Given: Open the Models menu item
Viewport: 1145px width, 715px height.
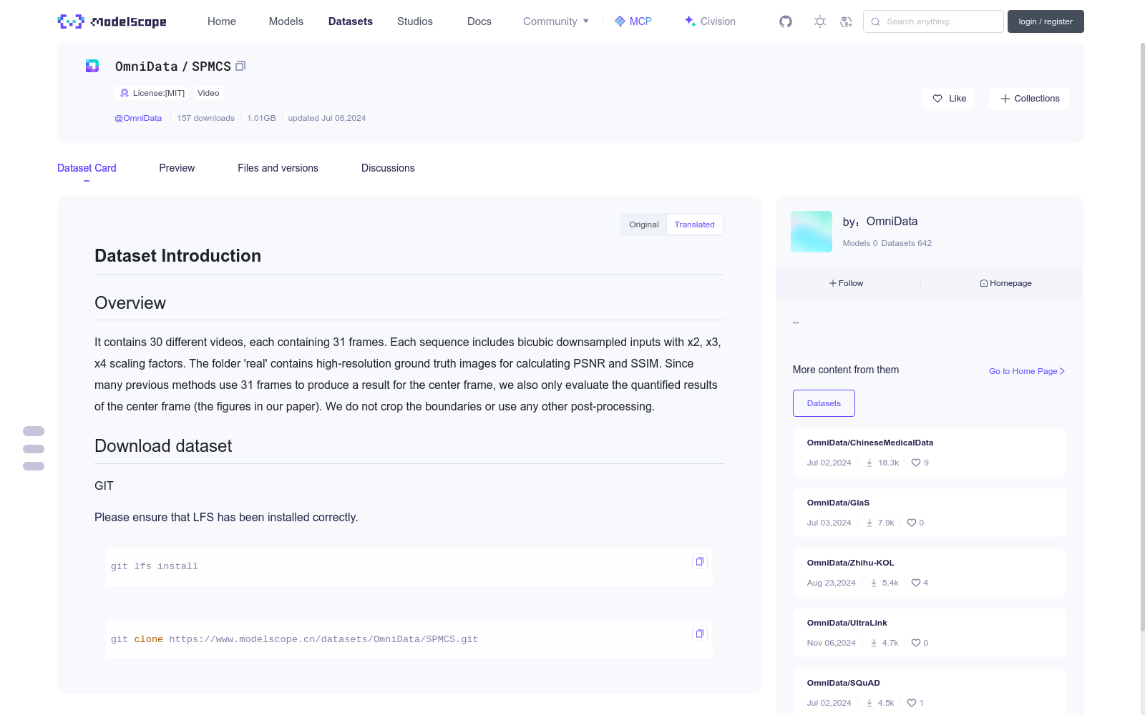Looking at the screenshot, I should point(286,21).
